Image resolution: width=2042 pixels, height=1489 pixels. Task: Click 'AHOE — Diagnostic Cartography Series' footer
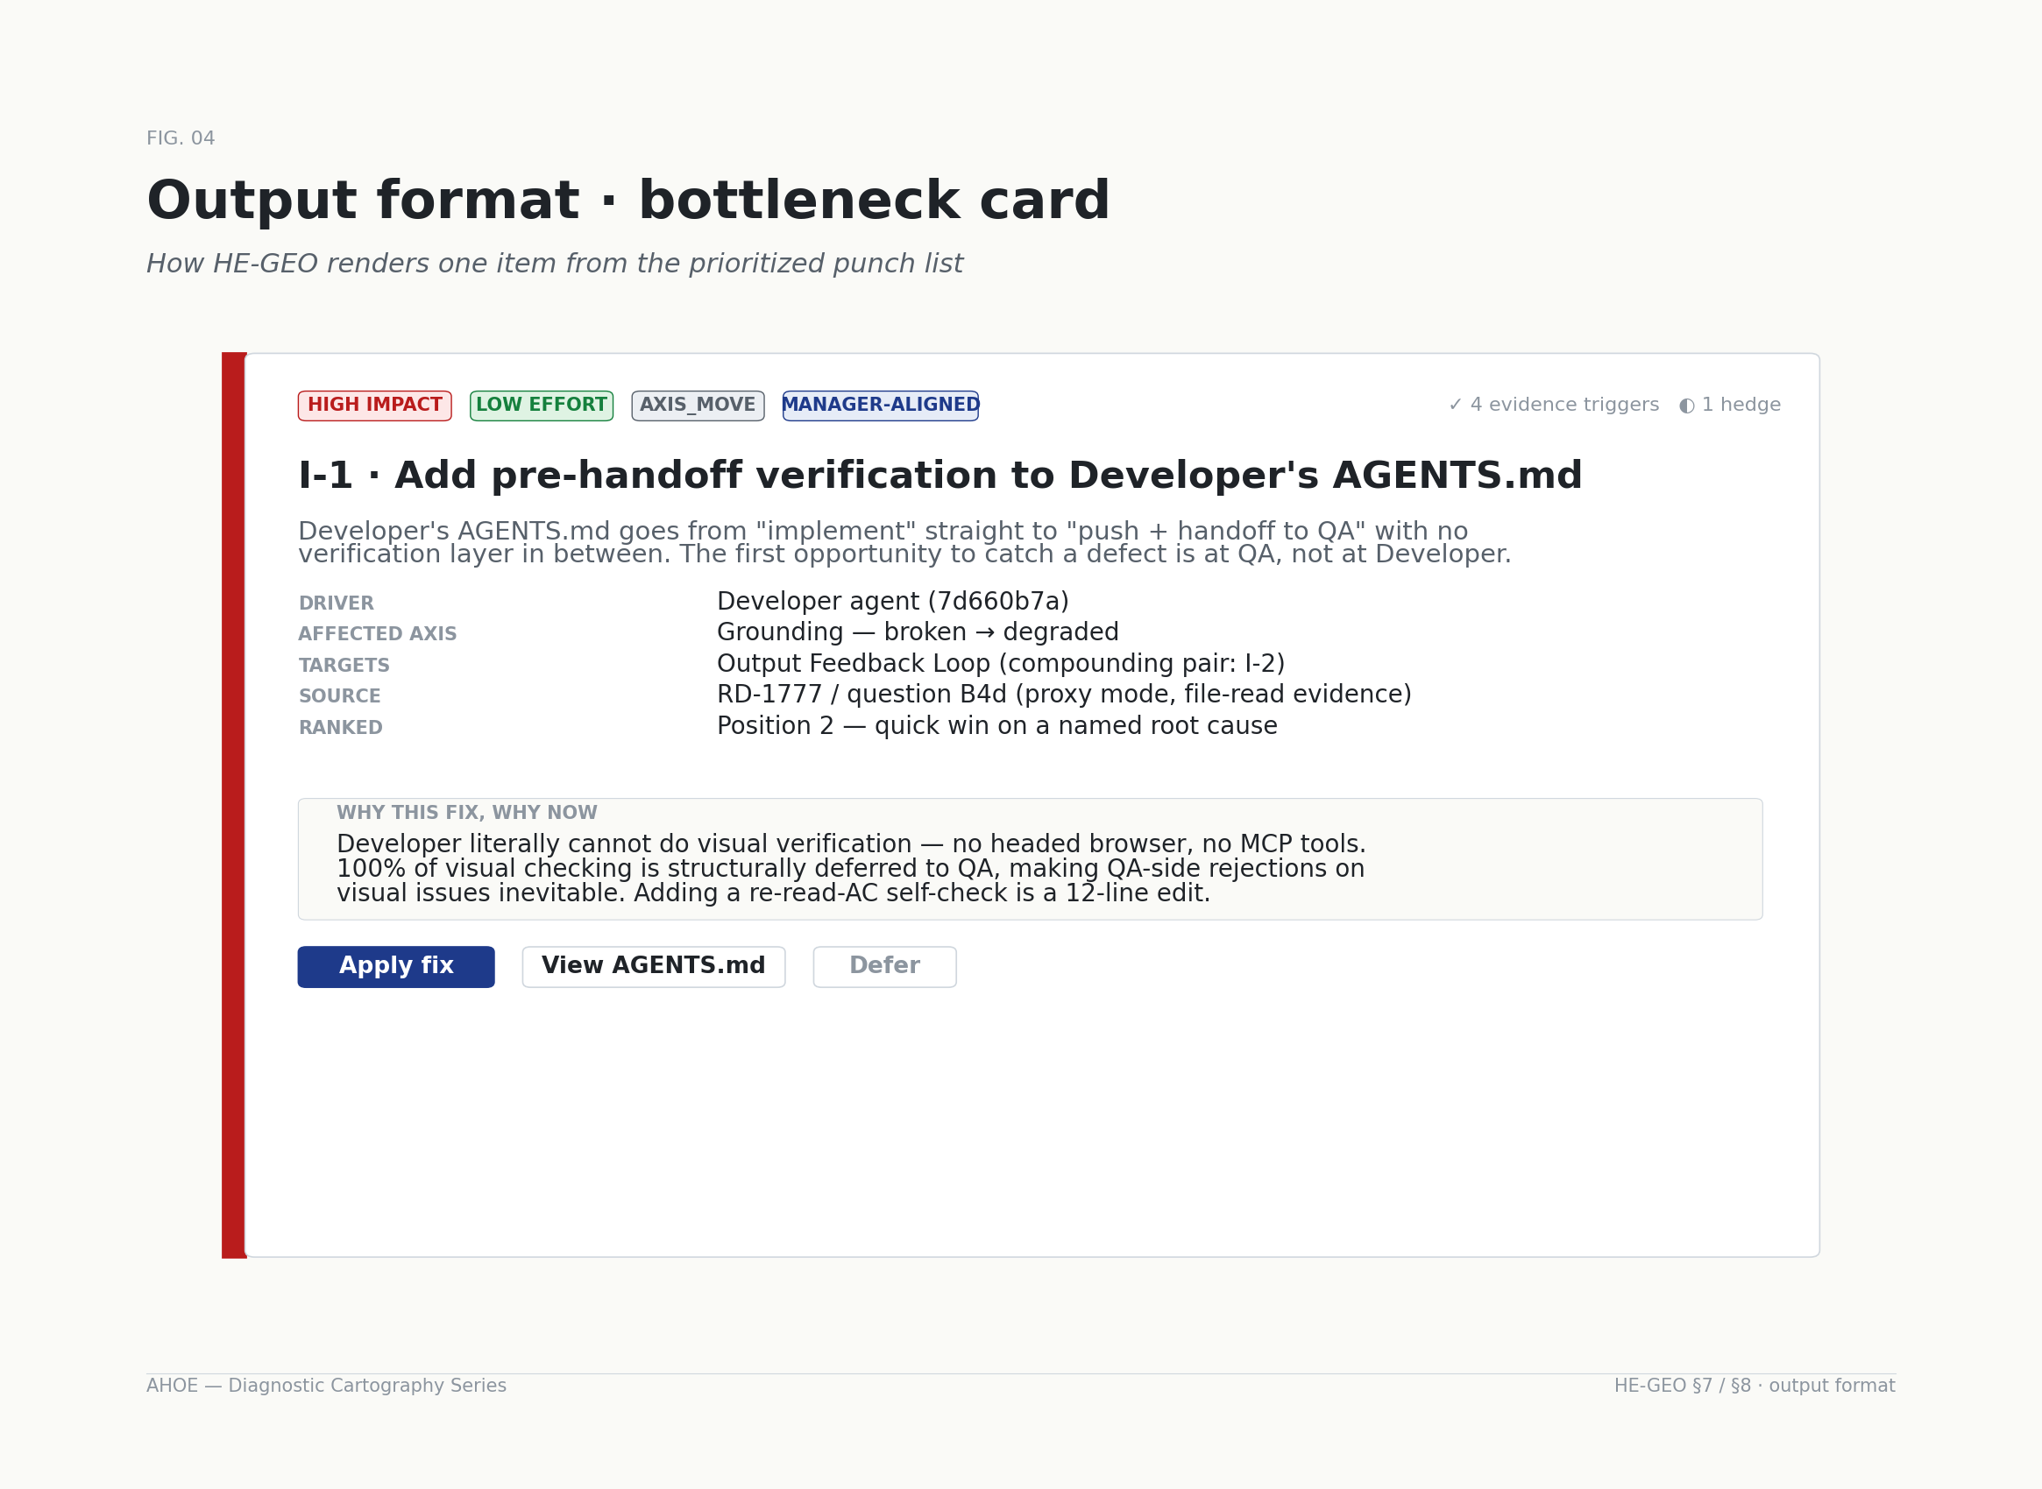pyautogui.click(x=327, y=1387)
